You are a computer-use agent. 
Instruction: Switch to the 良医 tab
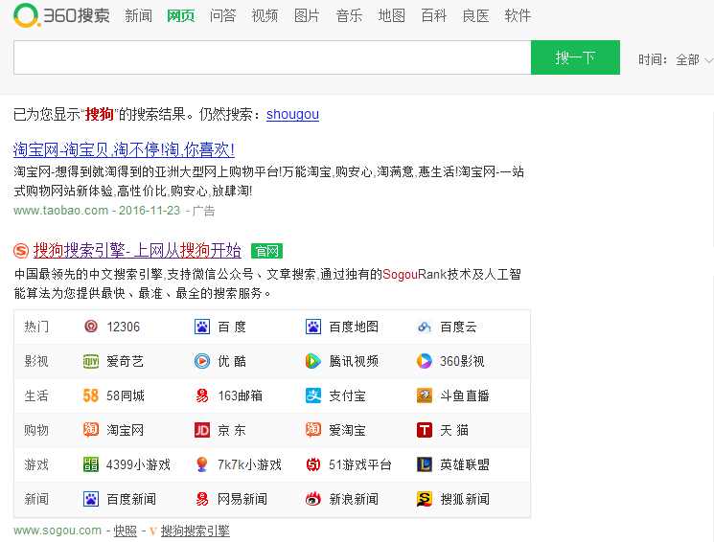(x=476, y=16)
